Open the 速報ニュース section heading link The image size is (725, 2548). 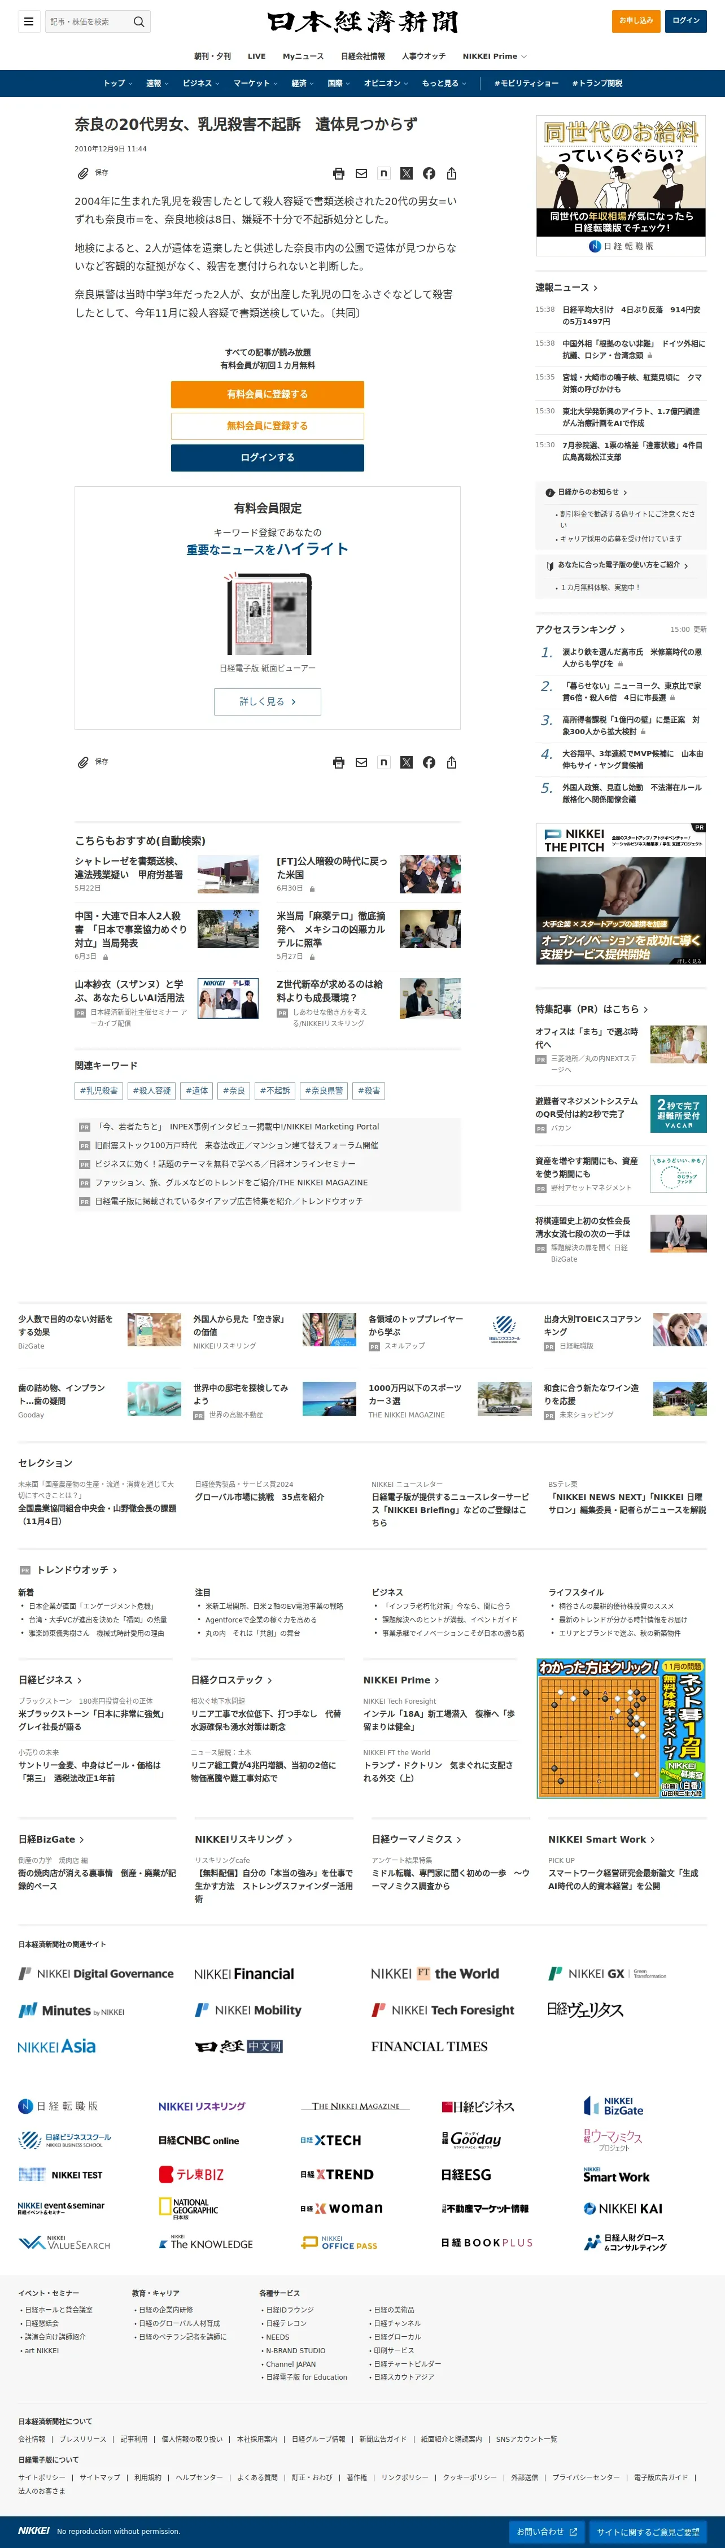tap(567, 288)
